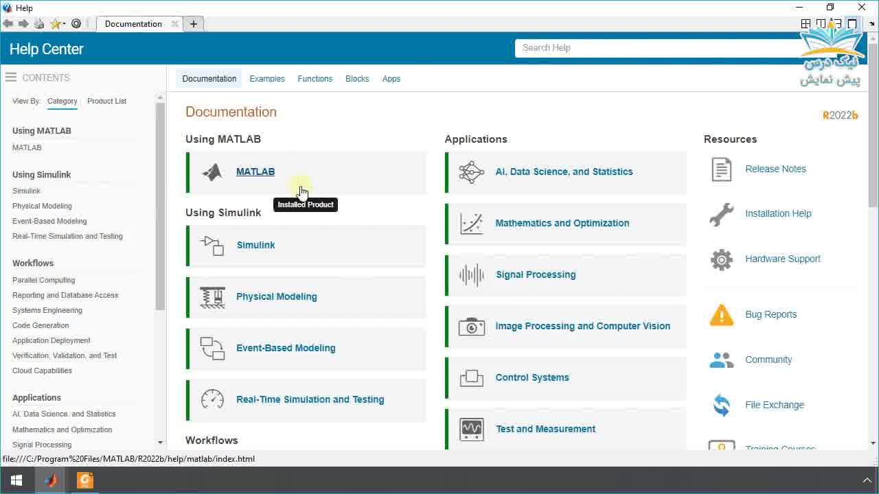Click the Physical Modeling icon

[x=212, y=296]
